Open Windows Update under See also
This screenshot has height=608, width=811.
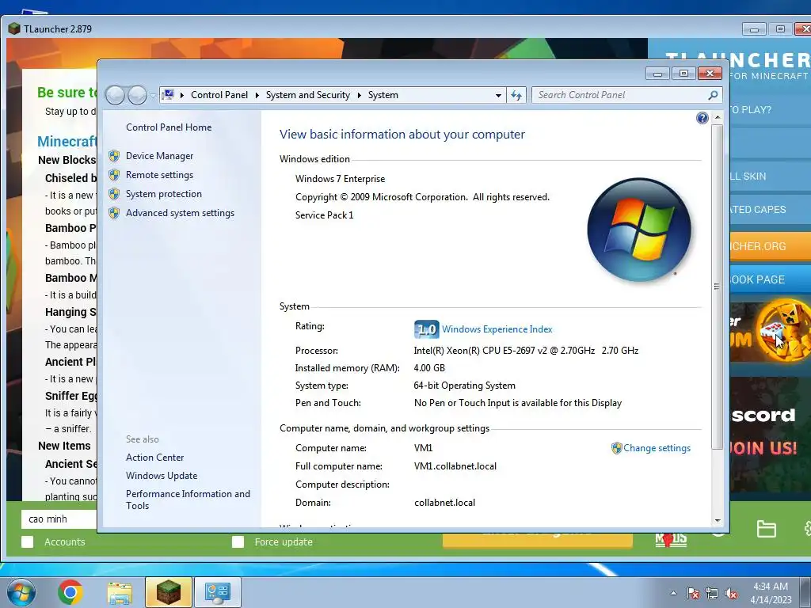(x=162, y=476)
